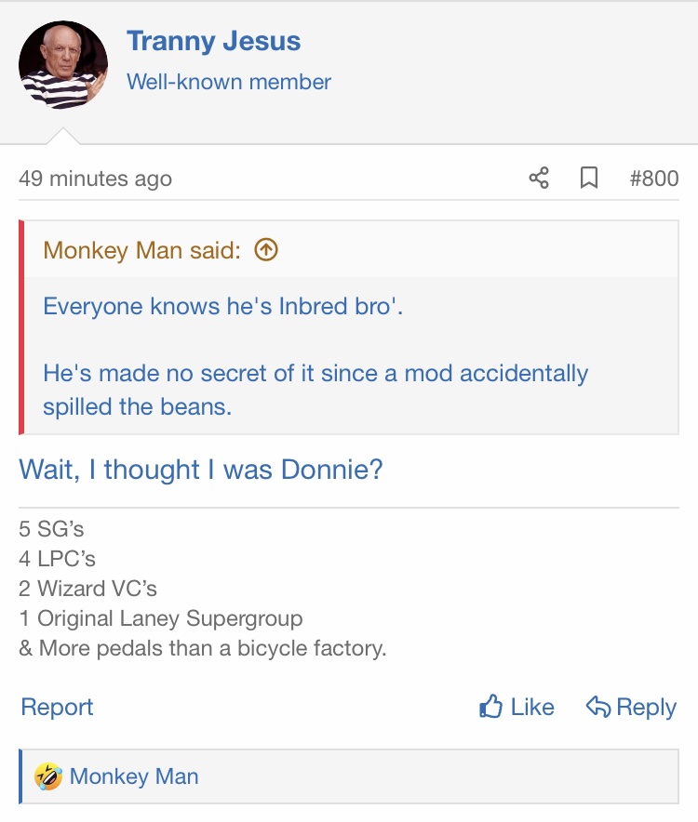Click the thumbs-up icon next to Like

[x=490, y=708]
